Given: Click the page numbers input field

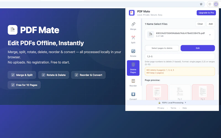Looking at the screenshot, I should pyautogui.click(x=180, y=57).
